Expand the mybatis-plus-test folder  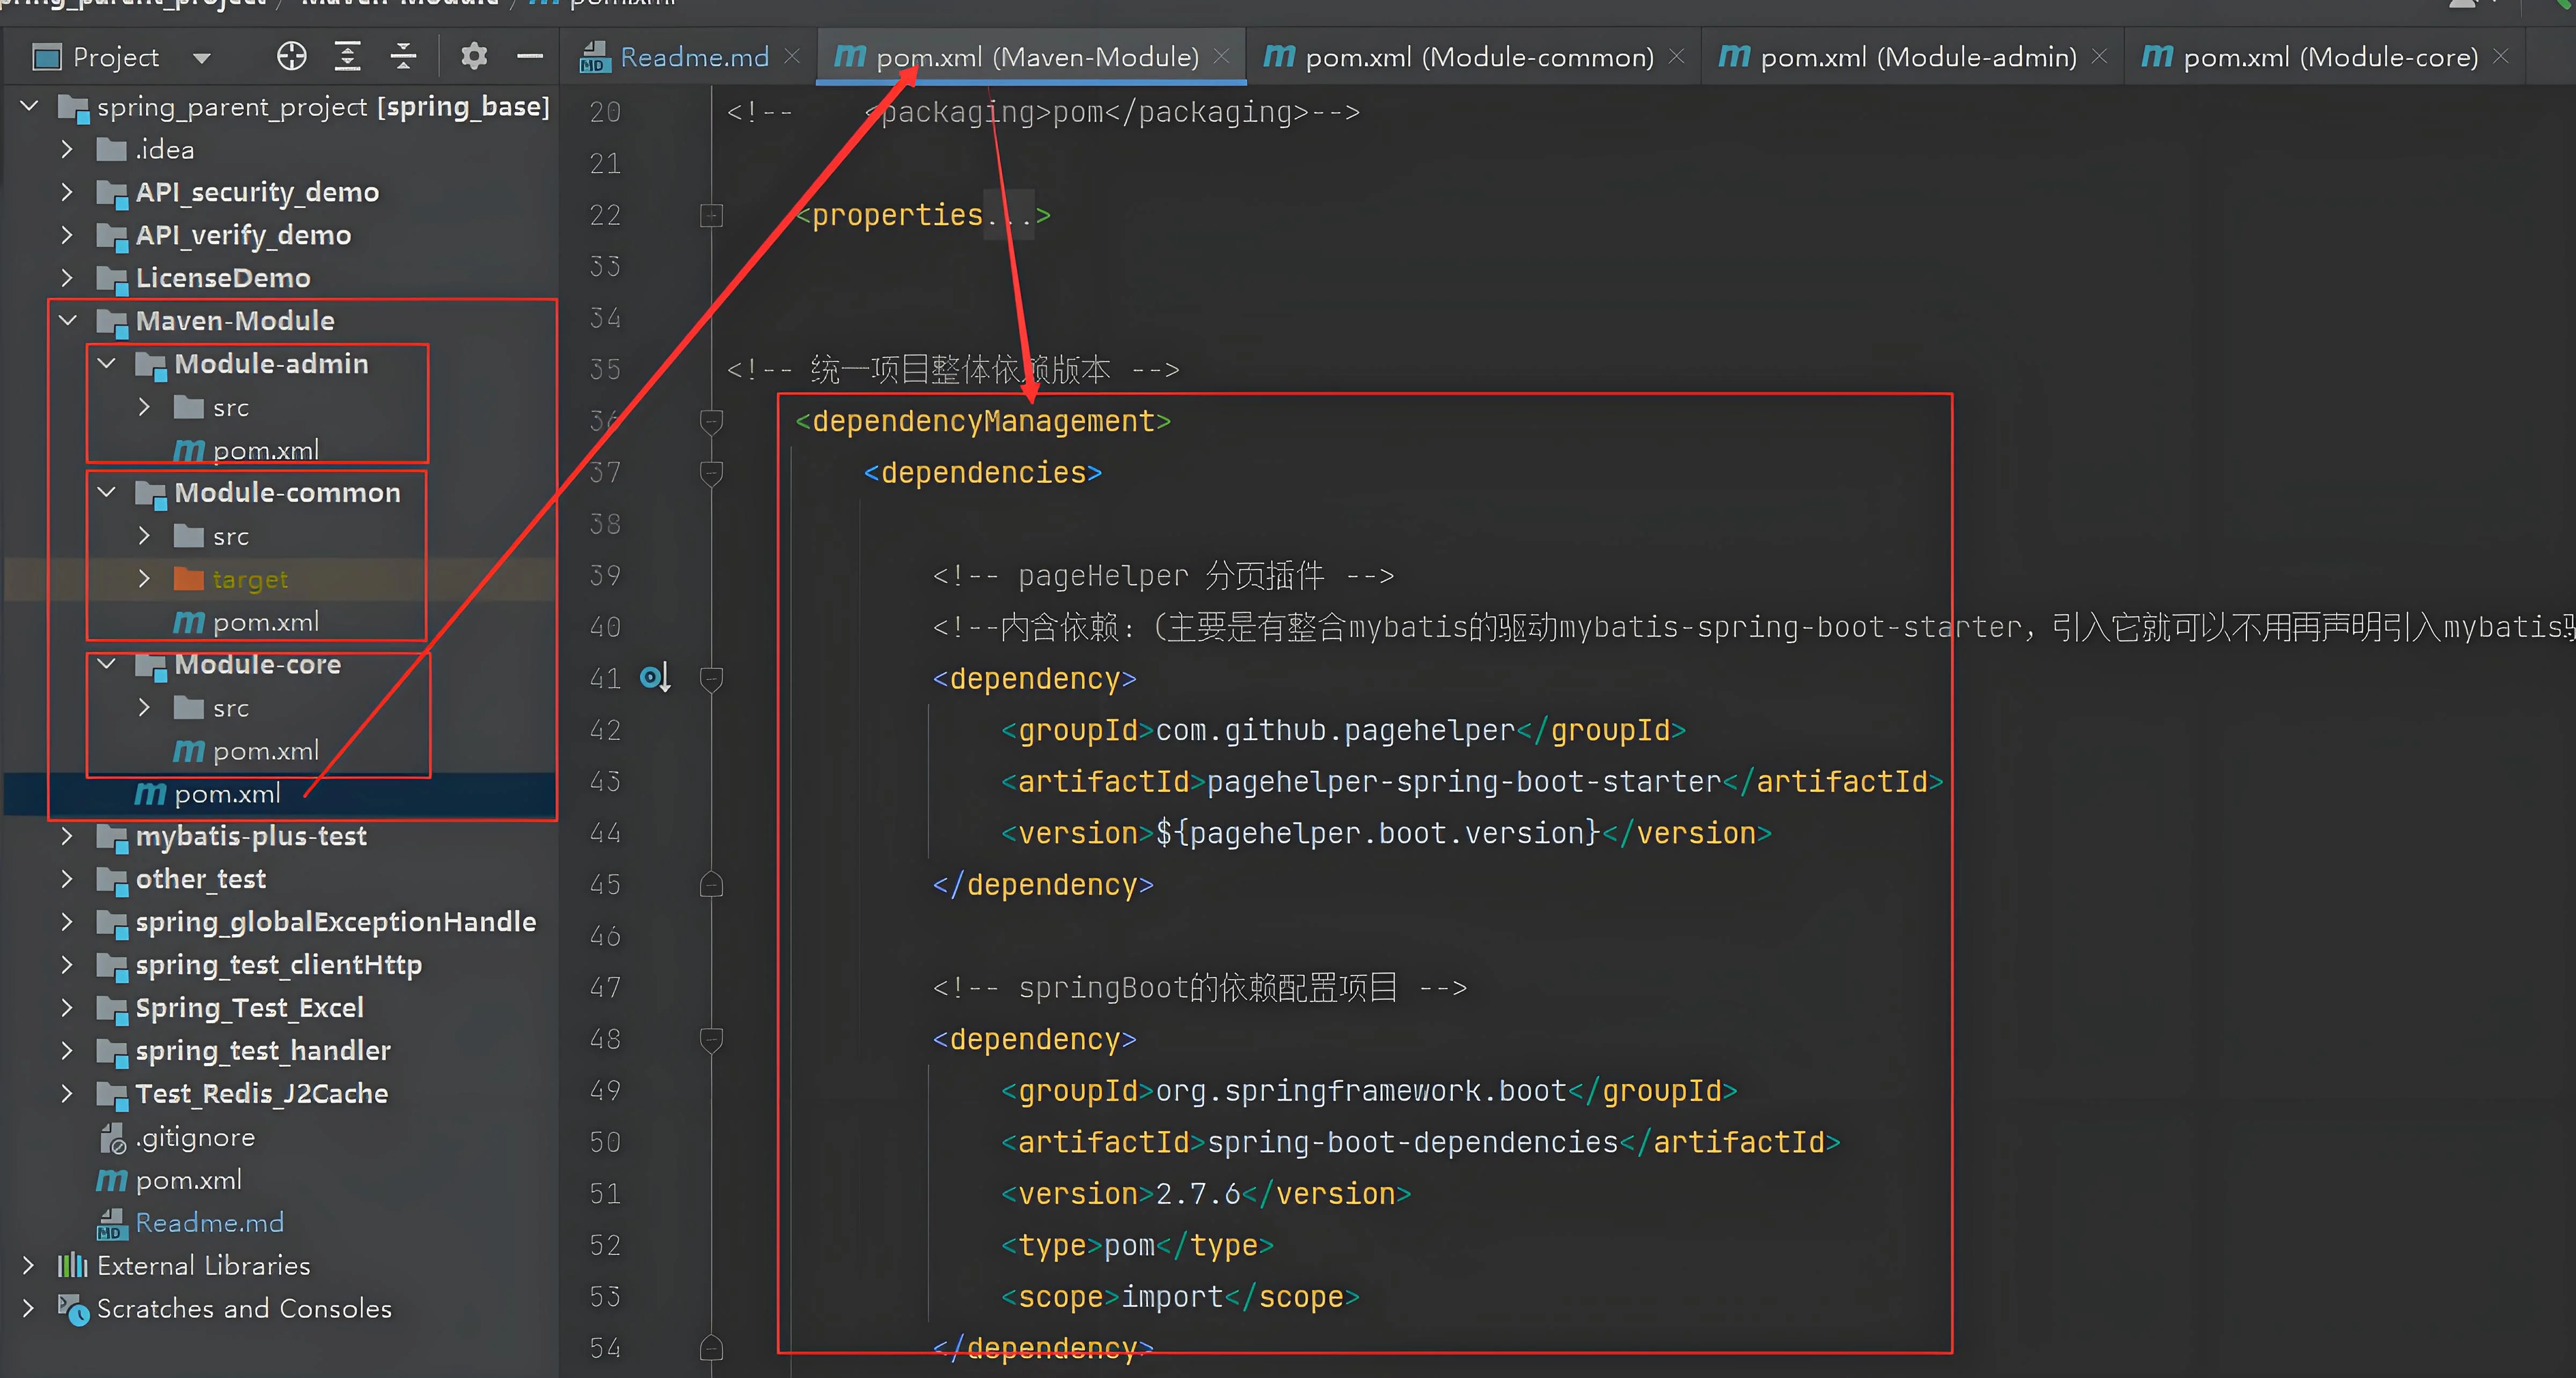[67, 836]
